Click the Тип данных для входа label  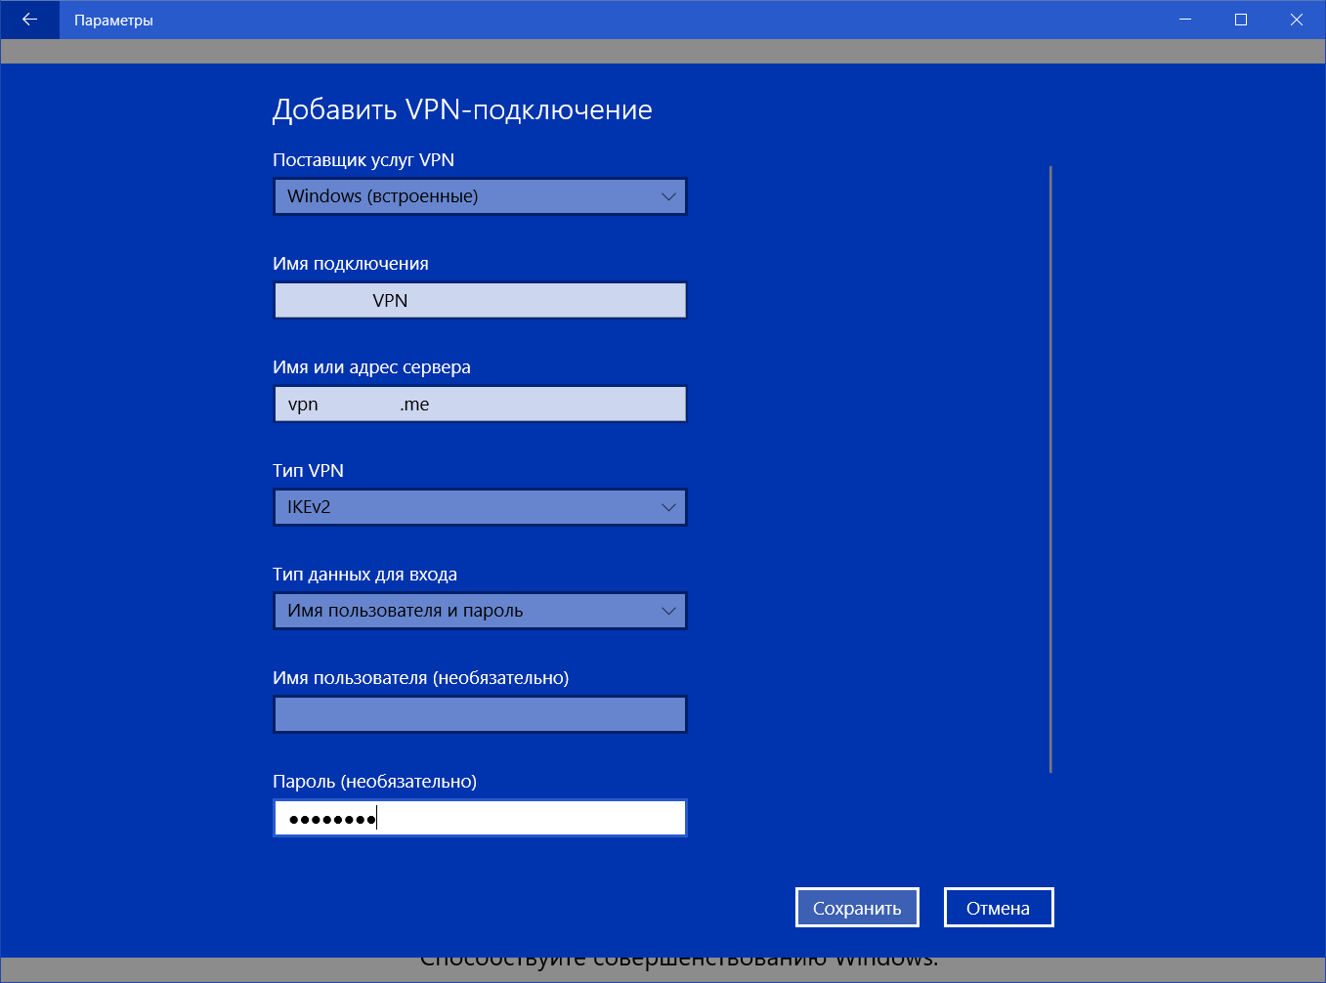(364, 575)
